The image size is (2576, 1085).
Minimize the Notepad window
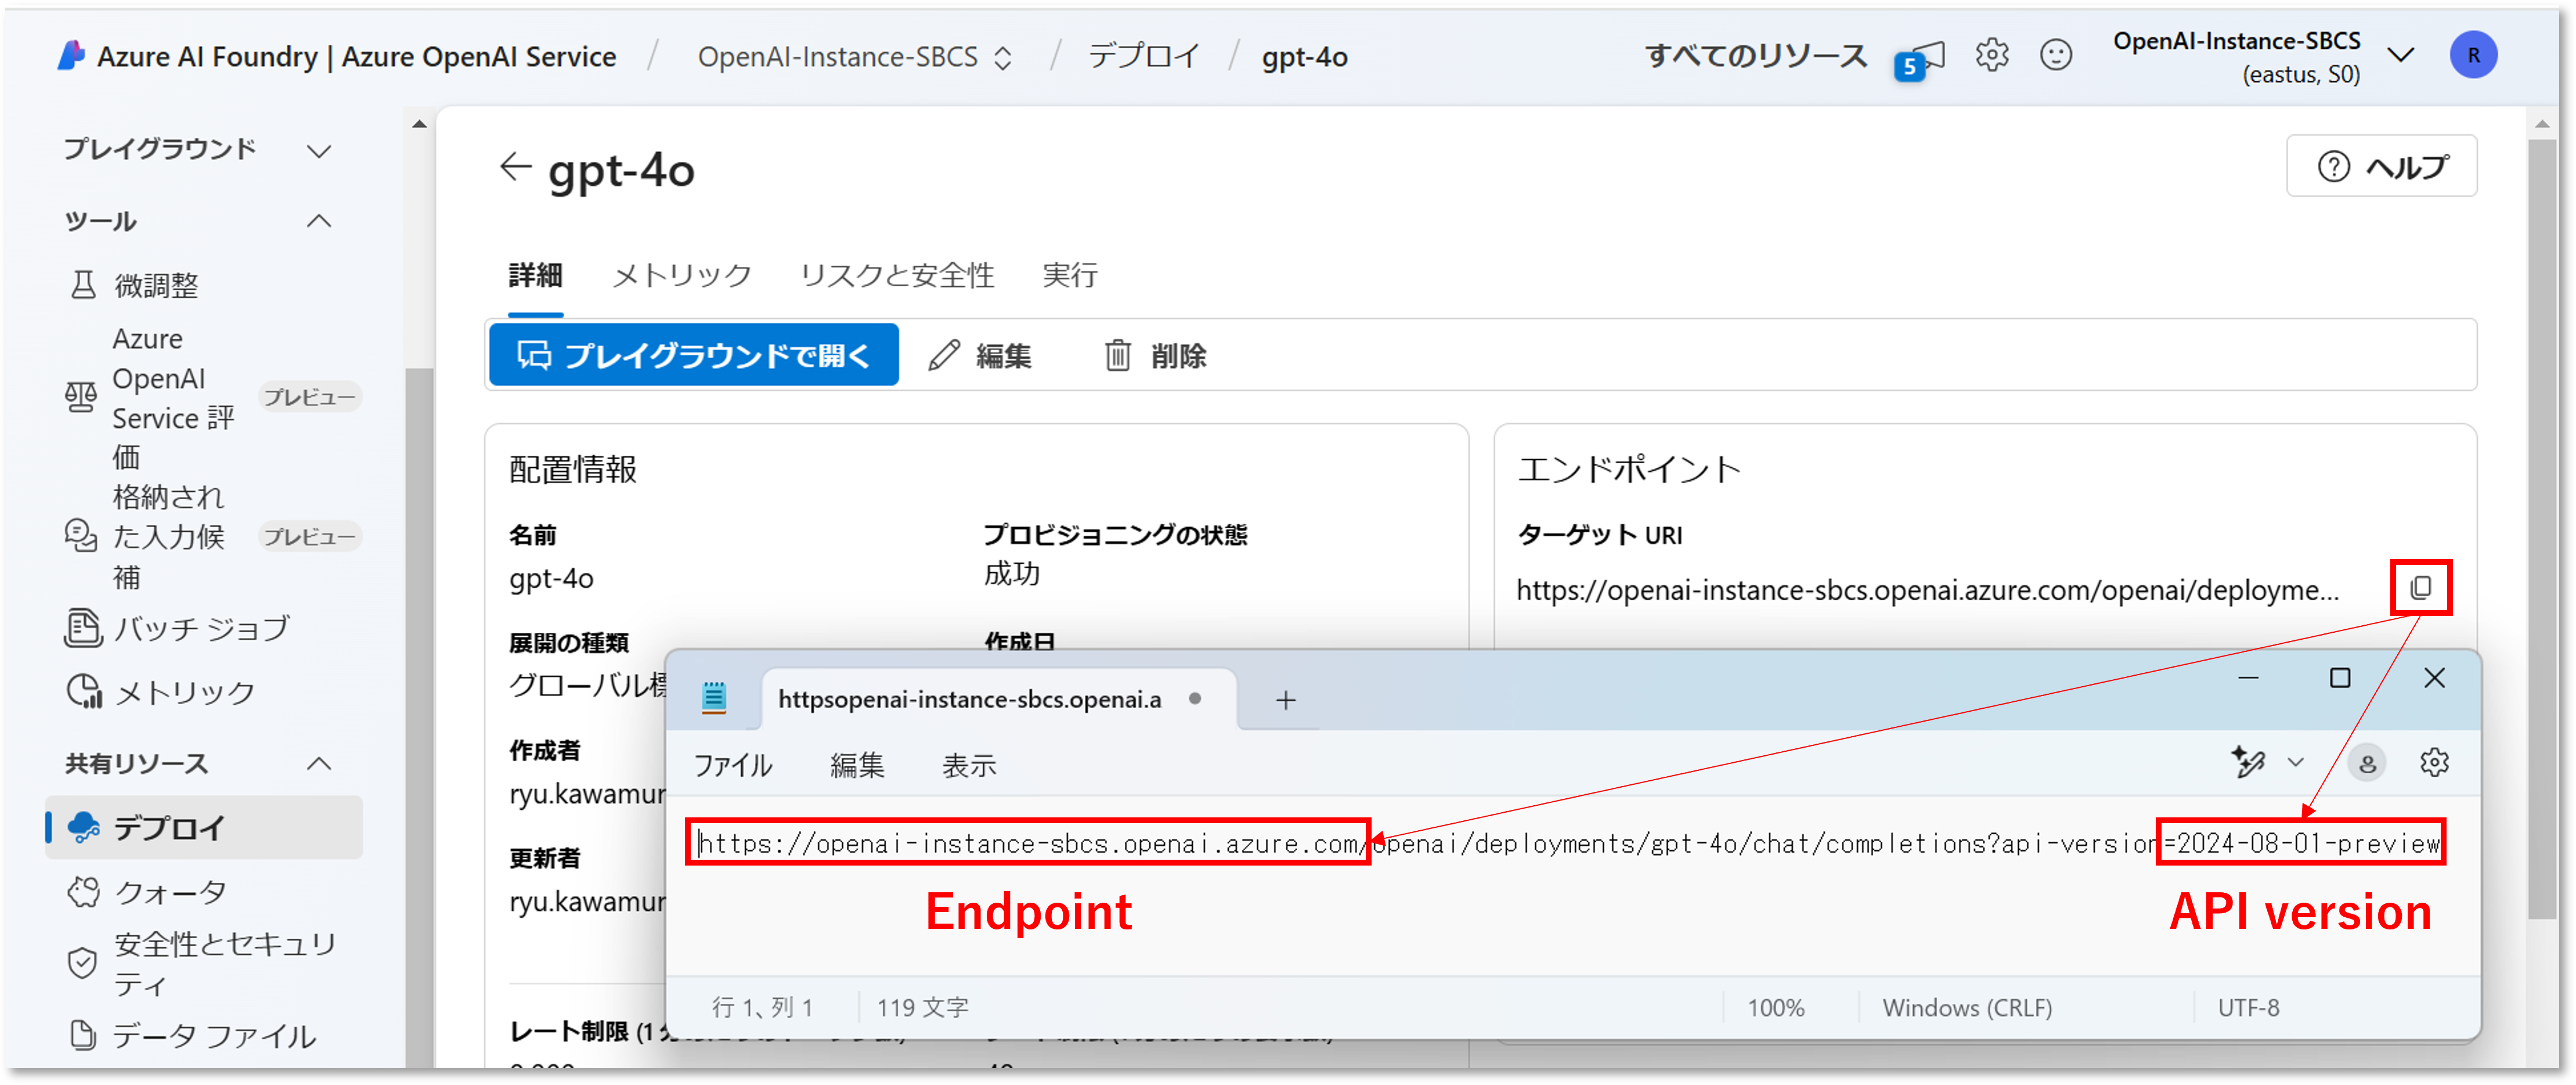pos(2248,678)
